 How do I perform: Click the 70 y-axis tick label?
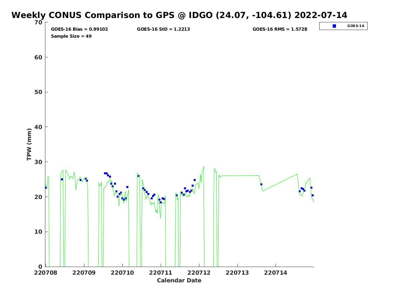39,22
